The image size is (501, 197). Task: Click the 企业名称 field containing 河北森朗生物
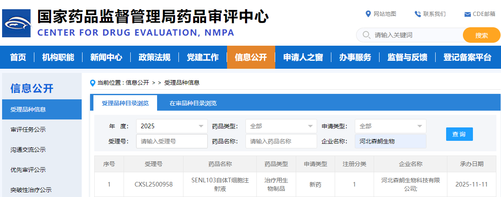pyautogui.click(x=390, y=141)
